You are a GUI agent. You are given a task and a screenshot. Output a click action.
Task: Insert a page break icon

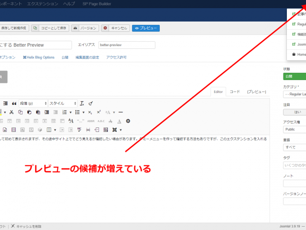88,130
